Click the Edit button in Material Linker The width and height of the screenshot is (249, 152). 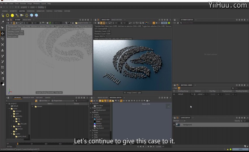(x=176, y=88)
